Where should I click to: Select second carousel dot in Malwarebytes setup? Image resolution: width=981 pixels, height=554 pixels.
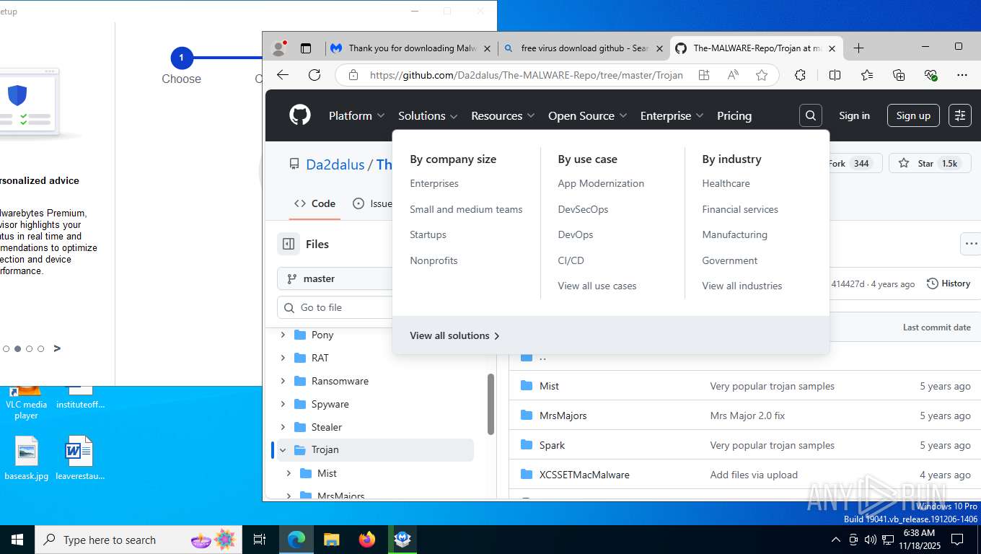[x=17, y=348]
